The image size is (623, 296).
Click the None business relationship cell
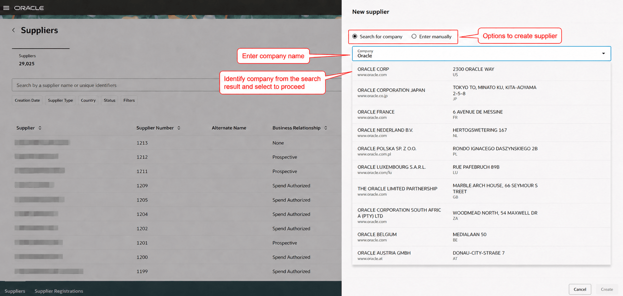tap(278, 143)
